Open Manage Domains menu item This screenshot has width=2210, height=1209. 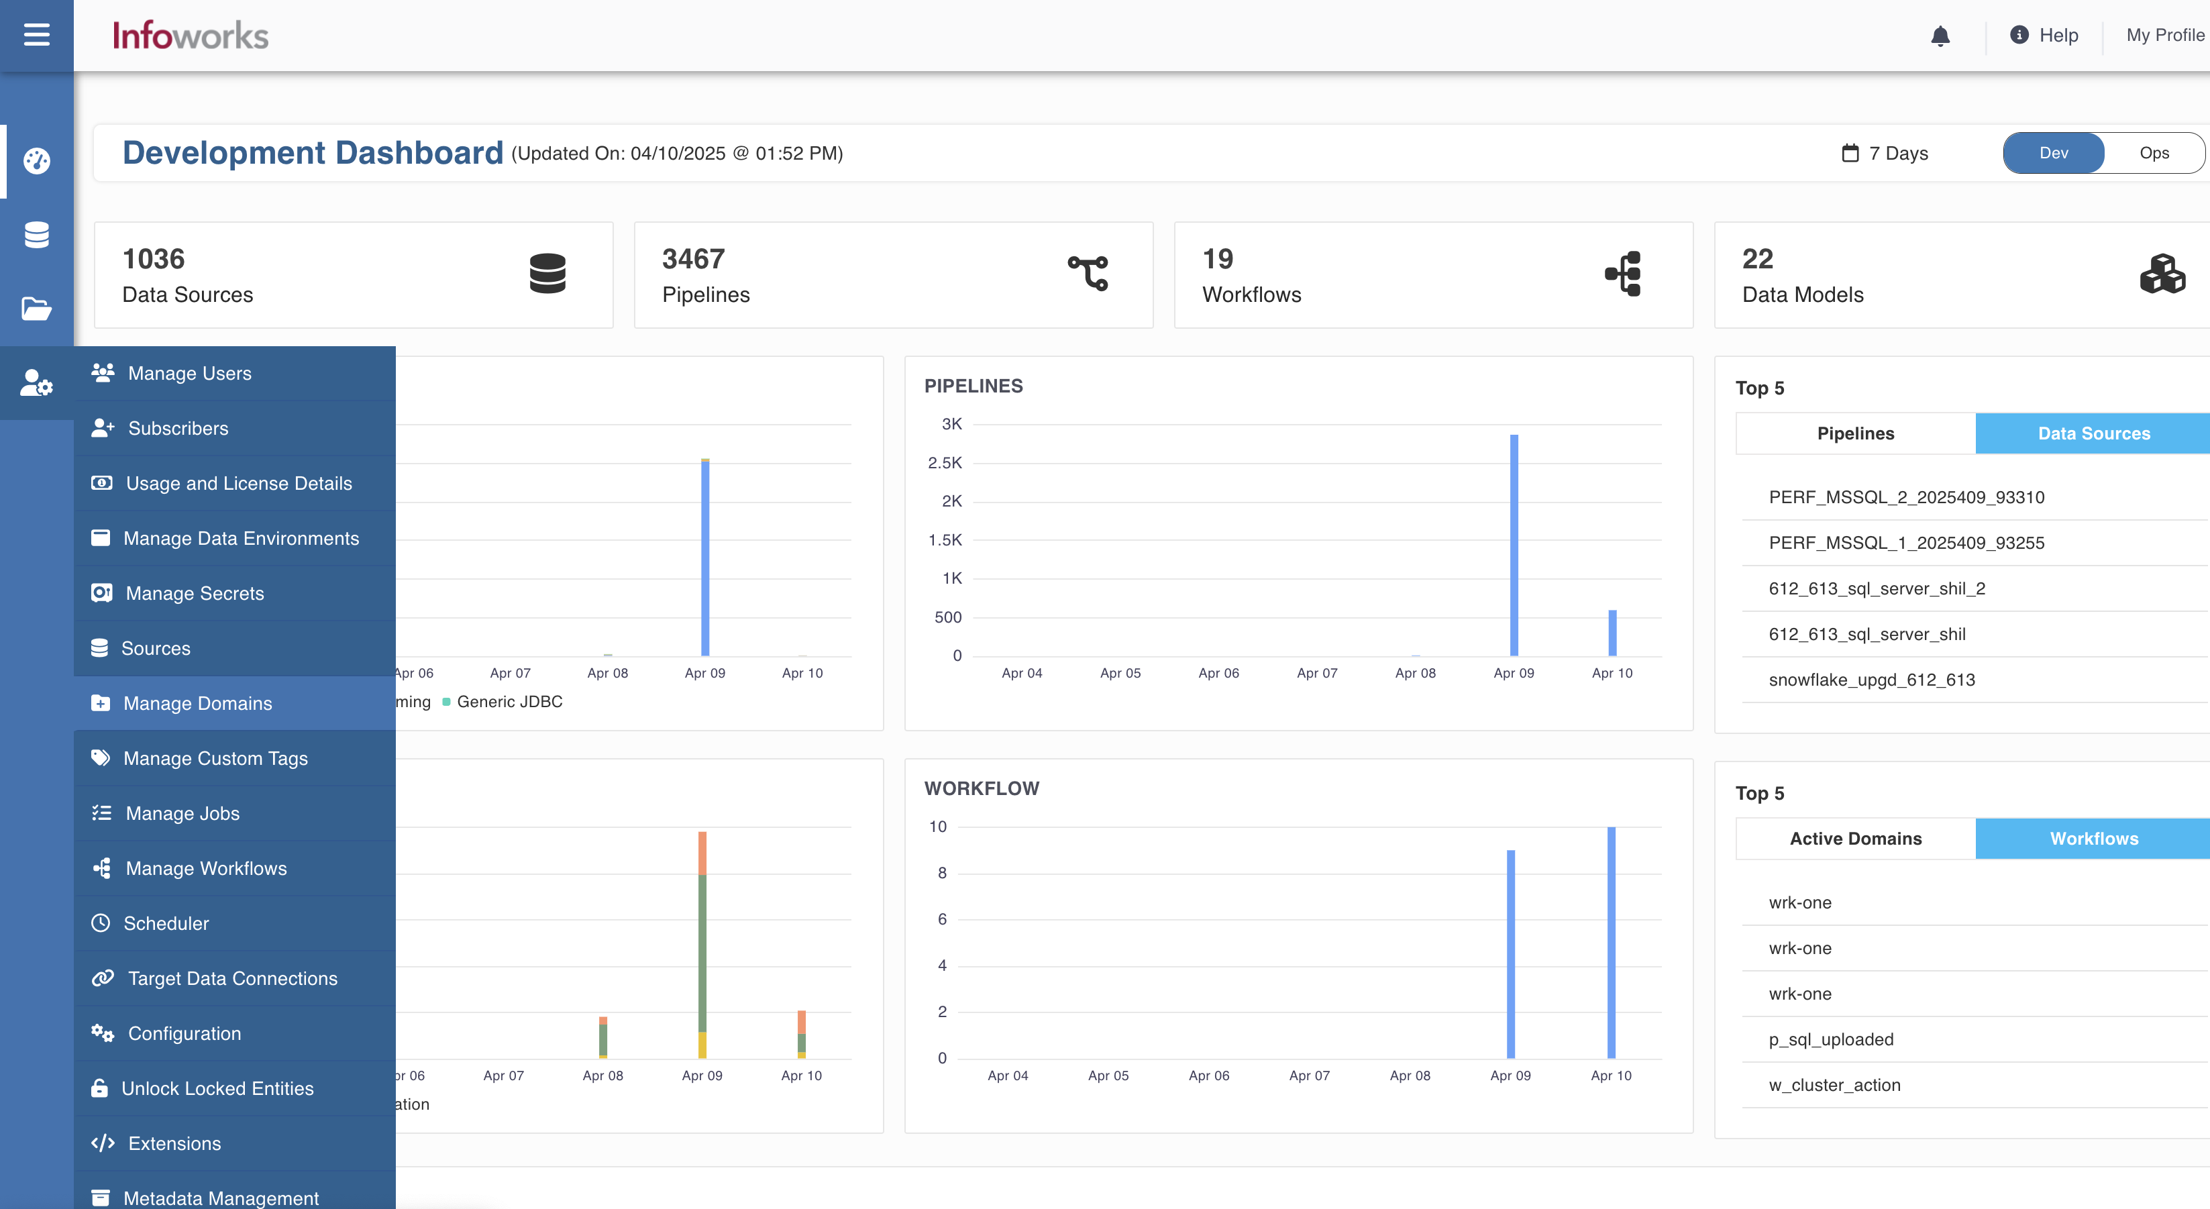pos(234,702)
